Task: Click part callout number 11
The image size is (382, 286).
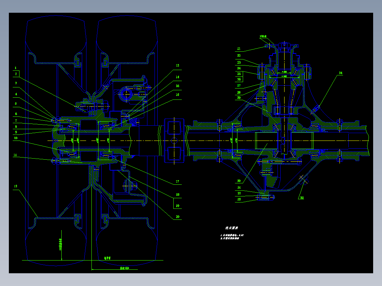Action: [x=15, y=155]
